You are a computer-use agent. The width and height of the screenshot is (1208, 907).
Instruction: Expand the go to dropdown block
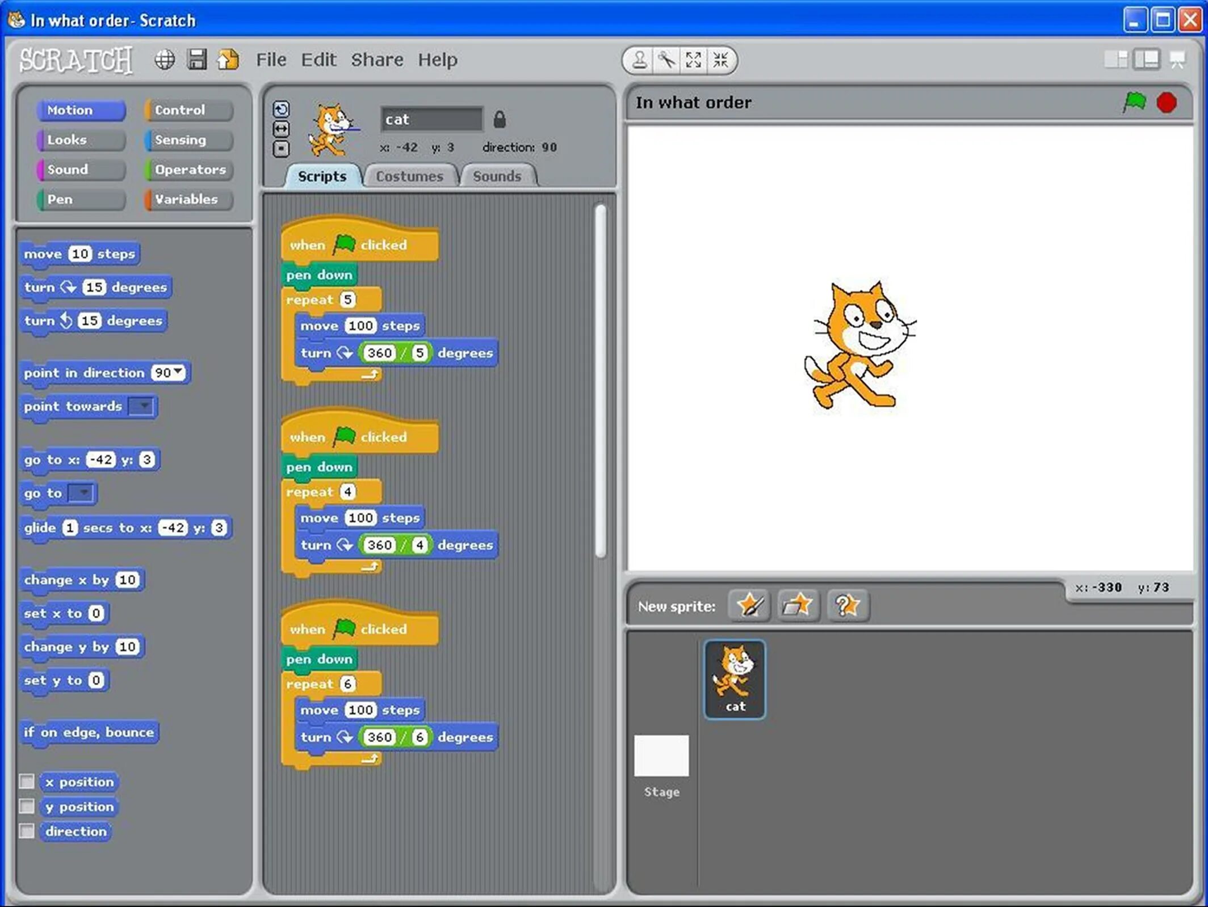point(83,493)
